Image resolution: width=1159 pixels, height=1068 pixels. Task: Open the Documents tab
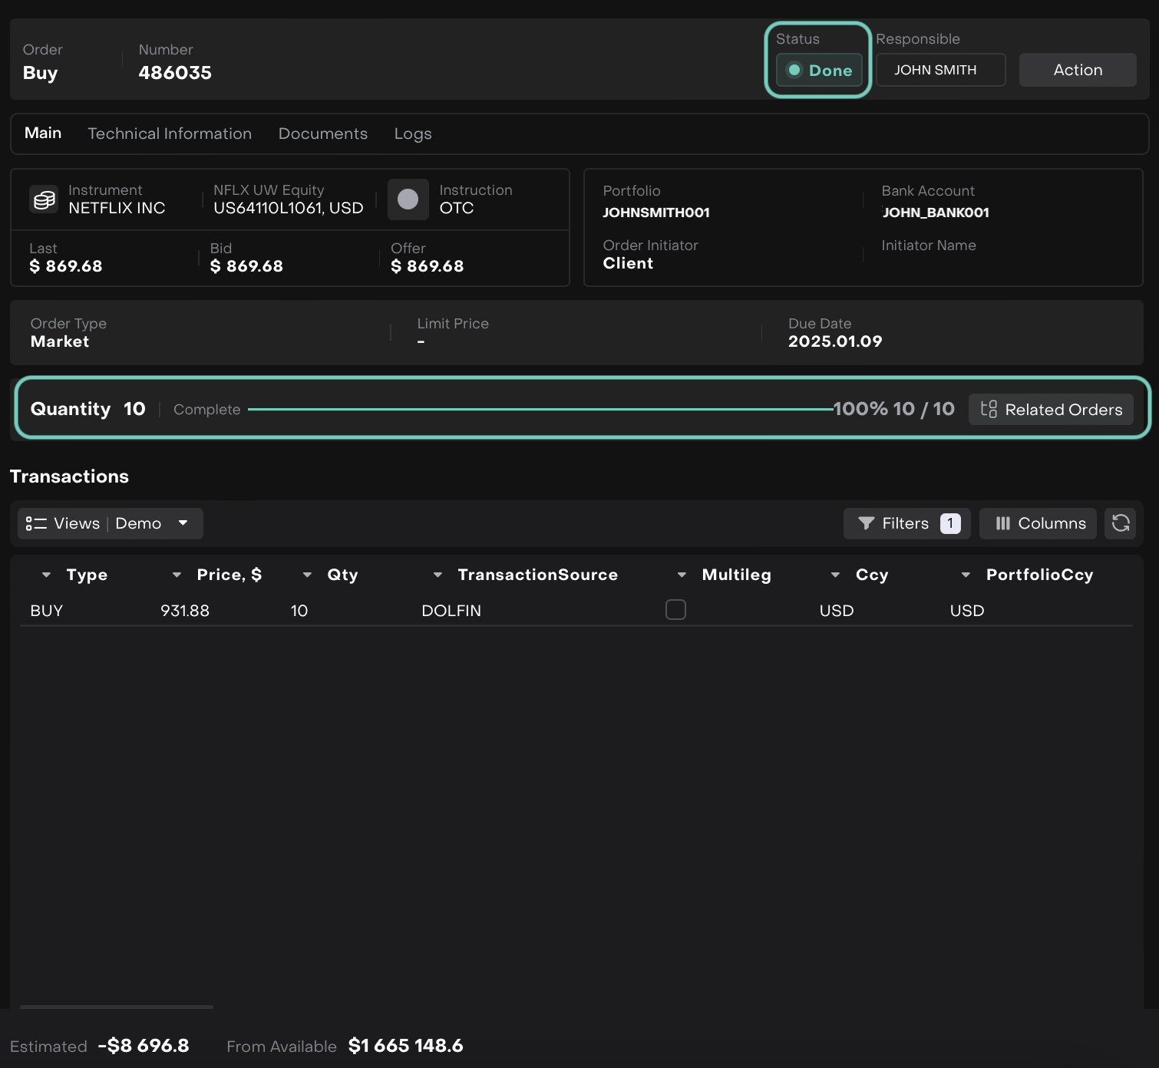[322, 133]
